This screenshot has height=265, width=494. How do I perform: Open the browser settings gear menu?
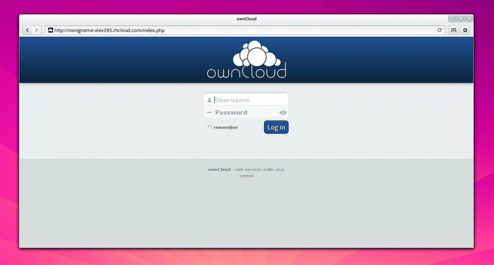[465, 30]
